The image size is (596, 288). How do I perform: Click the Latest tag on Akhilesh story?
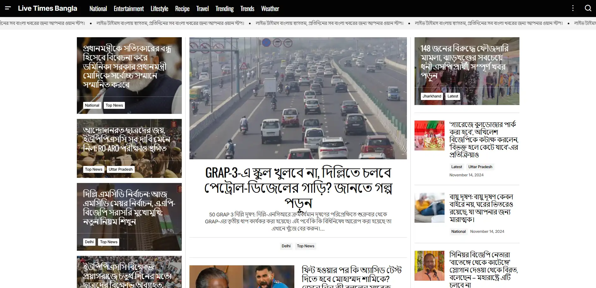click(456, 167)
